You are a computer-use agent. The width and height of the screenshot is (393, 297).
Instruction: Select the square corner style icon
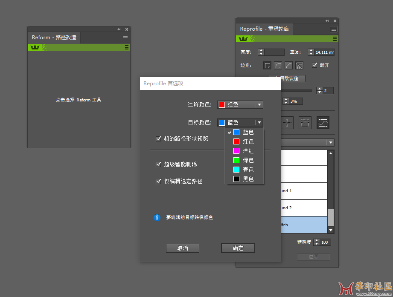268,66
